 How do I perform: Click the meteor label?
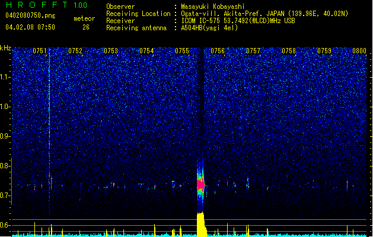[84, 18]
